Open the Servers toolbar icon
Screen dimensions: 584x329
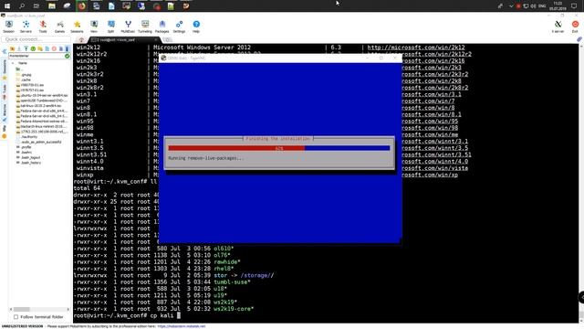(26, 27)
